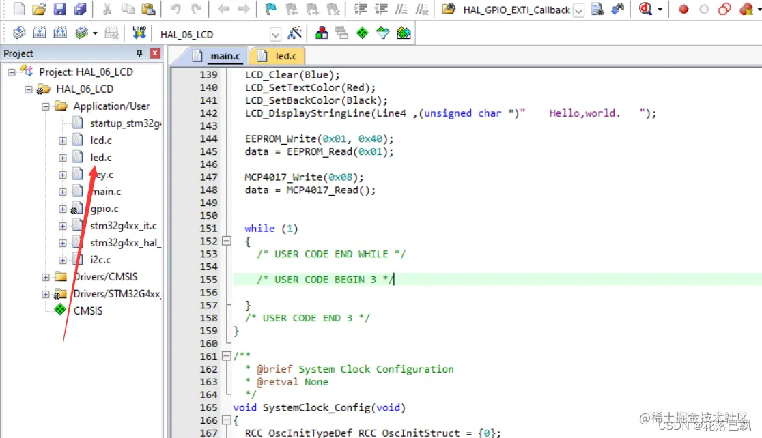Open Select Software Packs

[383, 33]
